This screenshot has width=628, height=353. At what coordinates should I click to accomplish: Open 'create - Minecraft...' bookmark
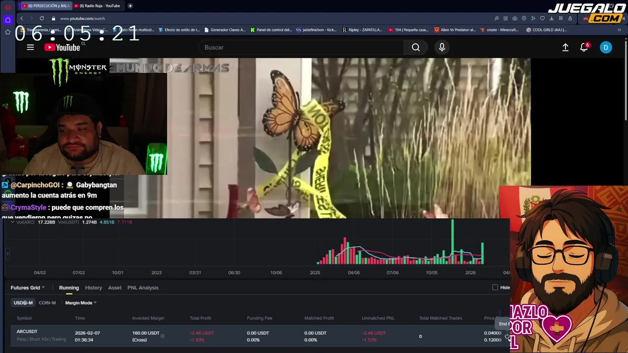pyautogui.click(x=499, y=30)
